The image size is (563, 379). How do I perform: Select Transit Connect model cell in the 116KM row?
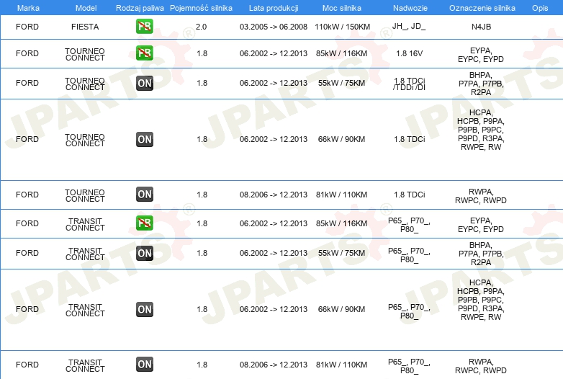pos(85,224)
